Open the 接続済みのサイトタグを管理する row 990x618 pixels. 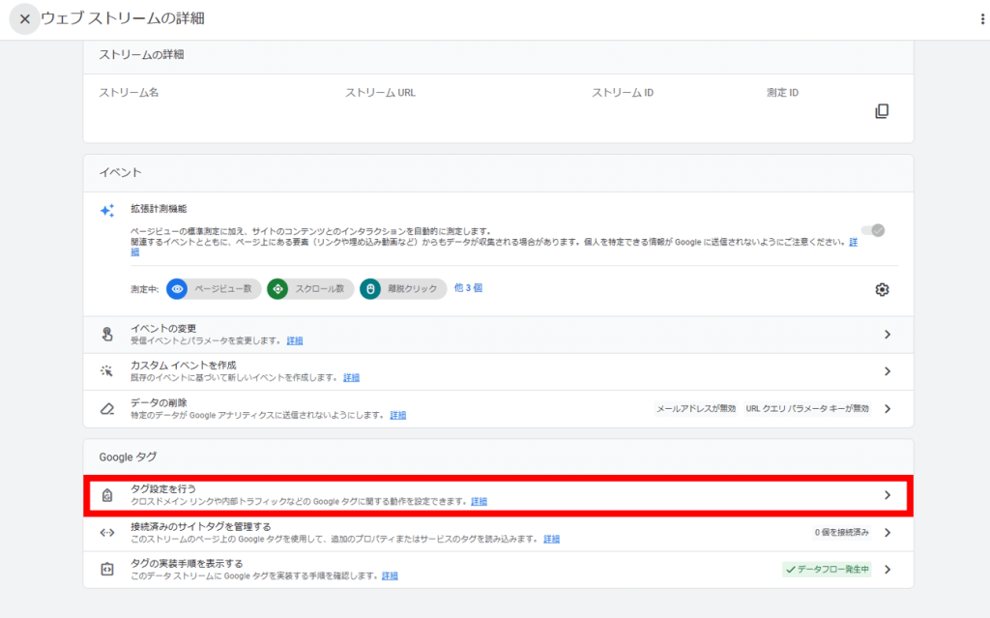[498, 533]
